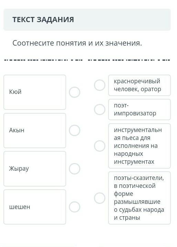Select the circle next to Кюй
The image size is (177, 247).
coord(74,92)
